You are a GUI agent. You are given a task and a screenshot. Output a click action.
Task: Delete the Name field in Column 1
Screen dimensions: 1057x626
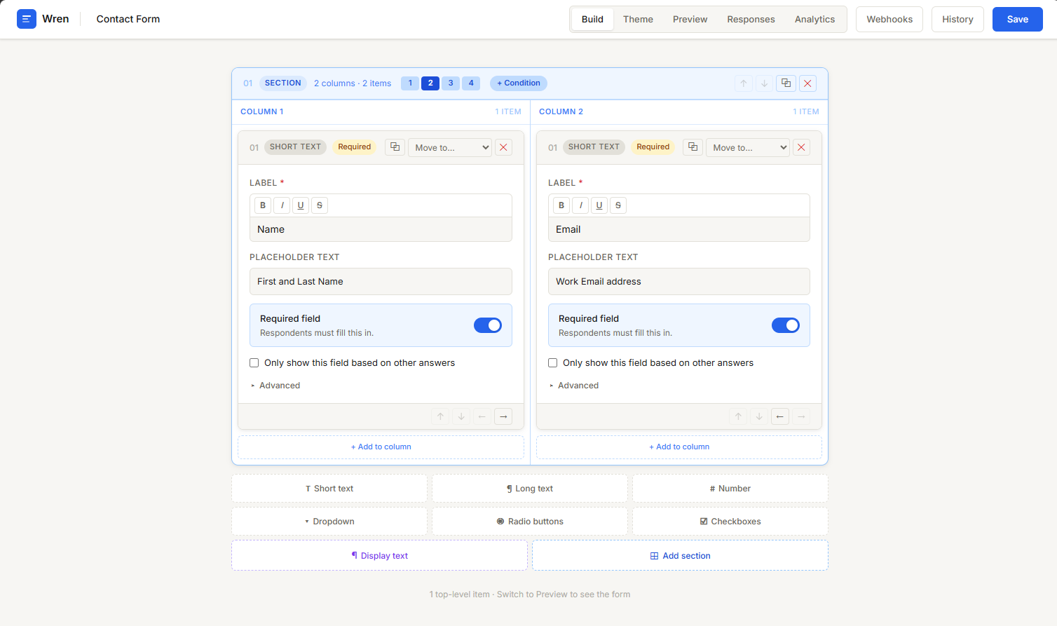click(503, 147)
